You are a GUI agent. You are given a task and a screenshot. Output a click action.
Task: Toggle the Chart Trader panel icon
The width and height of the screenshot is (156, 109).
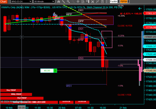pyautogui.click(x=88, y=2)
